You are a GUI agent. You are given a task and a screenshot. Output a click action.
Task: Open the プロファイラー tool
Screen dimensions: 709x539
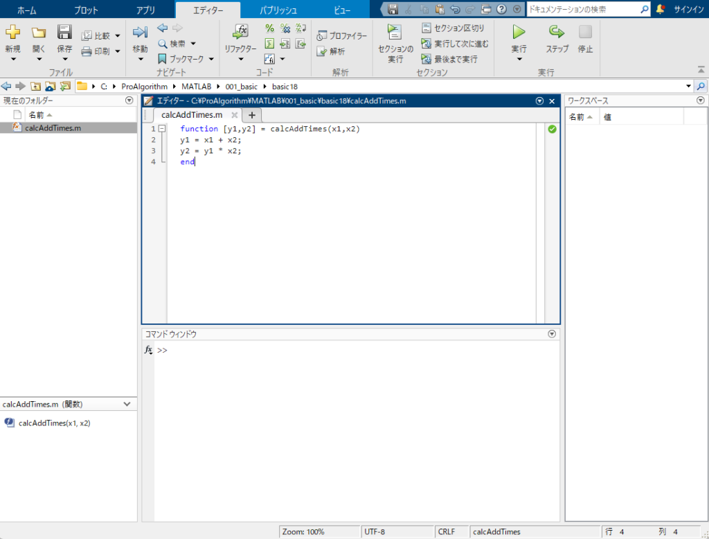(342, 36)
